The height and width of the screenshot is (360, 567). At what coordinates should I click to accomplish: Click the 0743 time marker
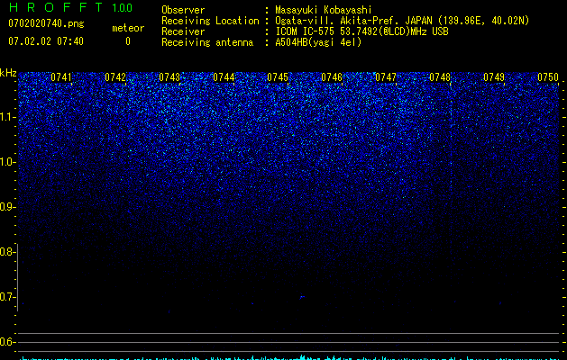tap(169, 77)
